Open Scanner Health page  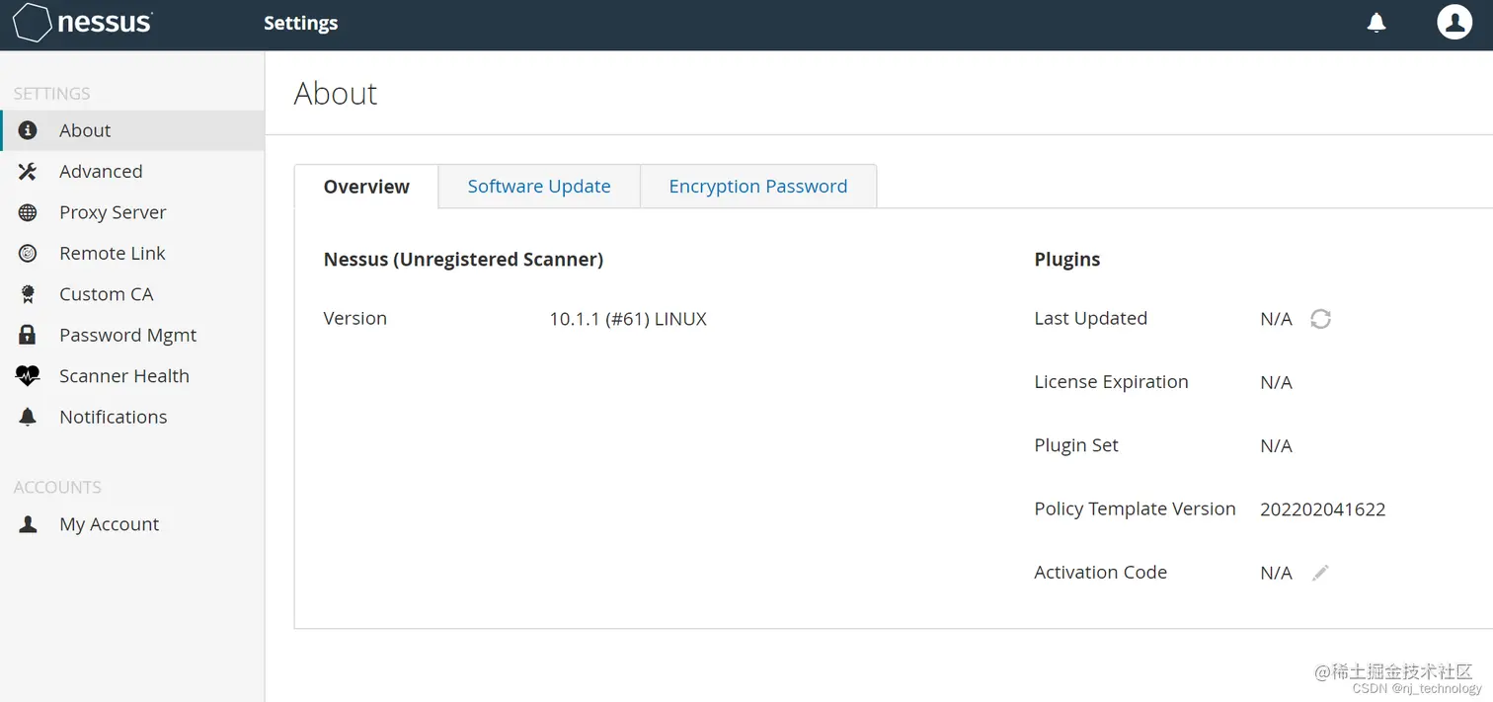(132, 376)
